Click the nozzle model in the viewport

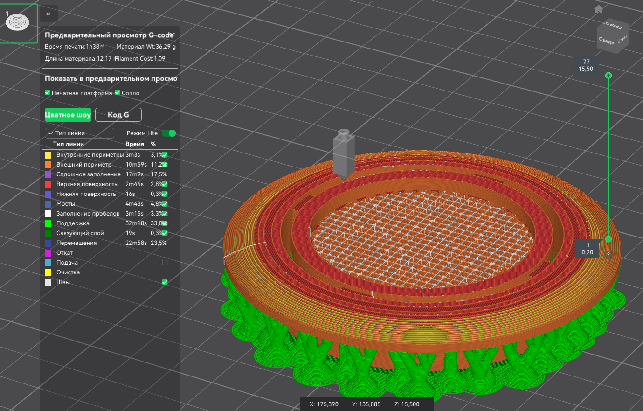click(x=344, y=154)
